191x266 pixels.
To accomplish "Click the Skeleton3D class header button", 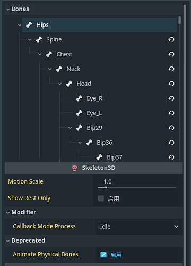I will click(93, 168).
